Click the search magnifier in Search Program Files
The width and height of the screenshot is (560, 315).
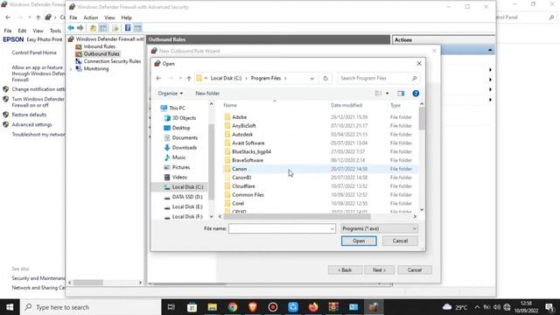click(x=414, y=78)
